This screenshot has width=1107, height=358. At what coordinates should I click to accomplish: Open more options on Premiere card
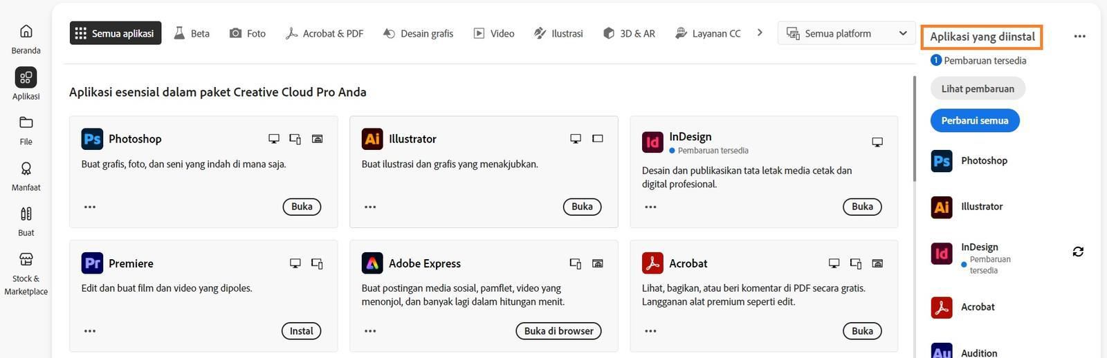(x=90, y=331)
